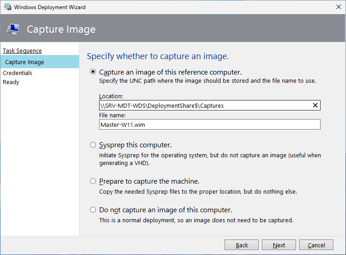Proceed with the Next button
The height and width of the screenshot is (255, 346).
(279, 245)
